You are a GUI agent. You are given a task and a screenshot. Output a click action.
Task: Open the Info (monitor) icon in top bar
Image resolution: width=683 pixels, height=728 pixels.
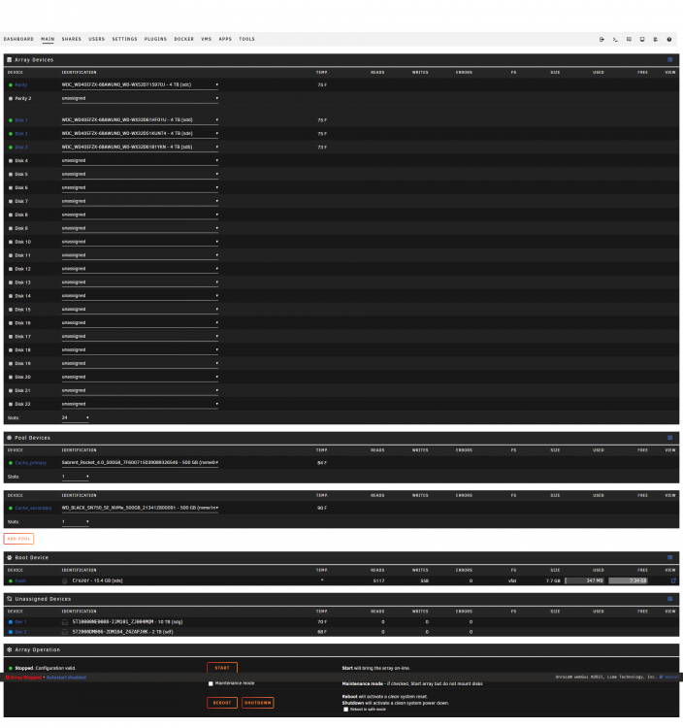642,40
